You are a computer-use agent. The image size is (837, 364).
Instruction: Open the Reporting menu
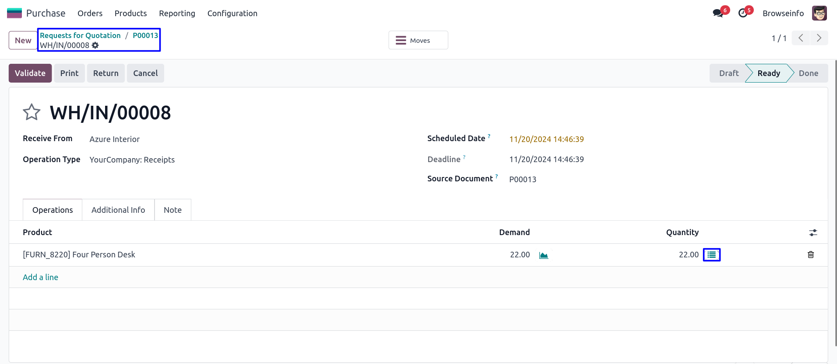pos(177,13)
